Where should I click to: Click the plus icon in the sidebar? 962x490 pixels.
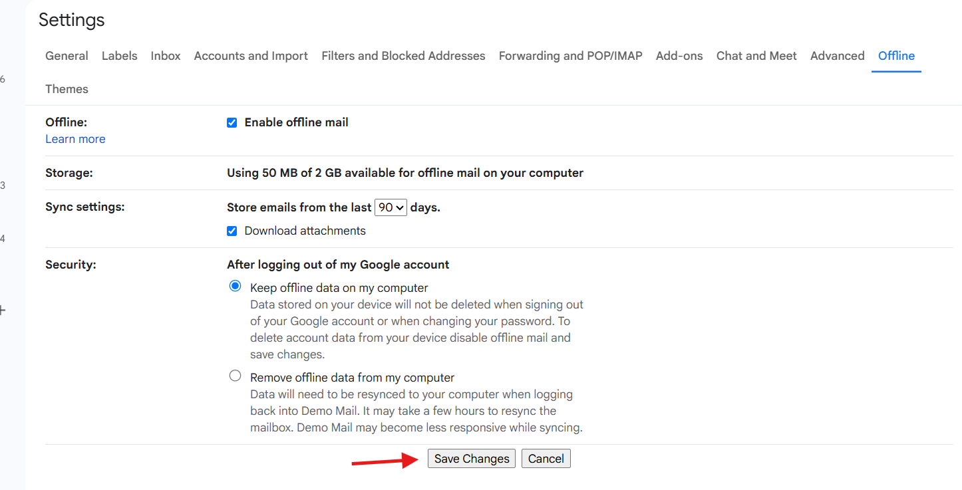coord(2,310)
